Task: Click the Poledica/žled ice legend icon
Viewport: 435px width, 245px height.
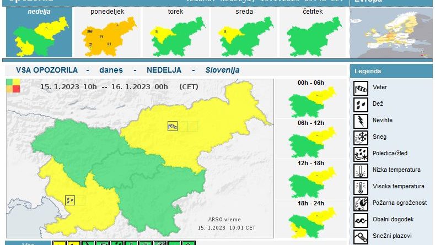Action: (361, 154)
